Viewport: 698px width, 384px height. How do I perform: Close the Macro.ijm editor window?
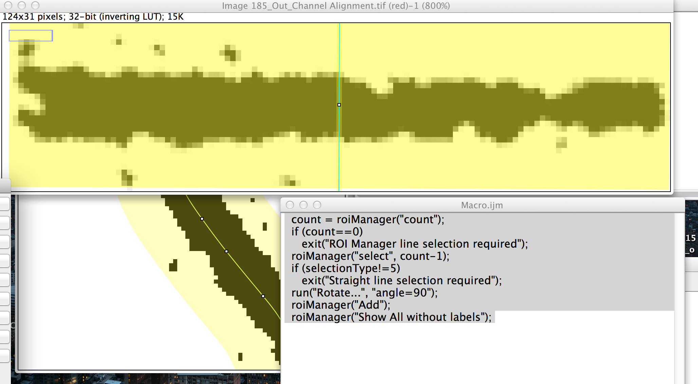pos(290,205)
